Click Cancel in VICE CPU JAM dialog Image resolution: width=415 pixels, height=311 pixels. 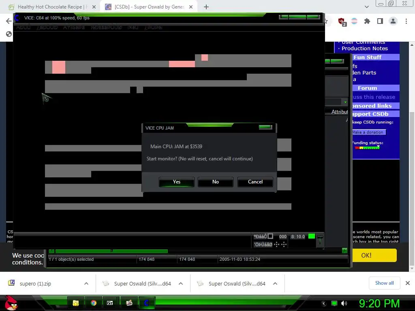[255, 182]
